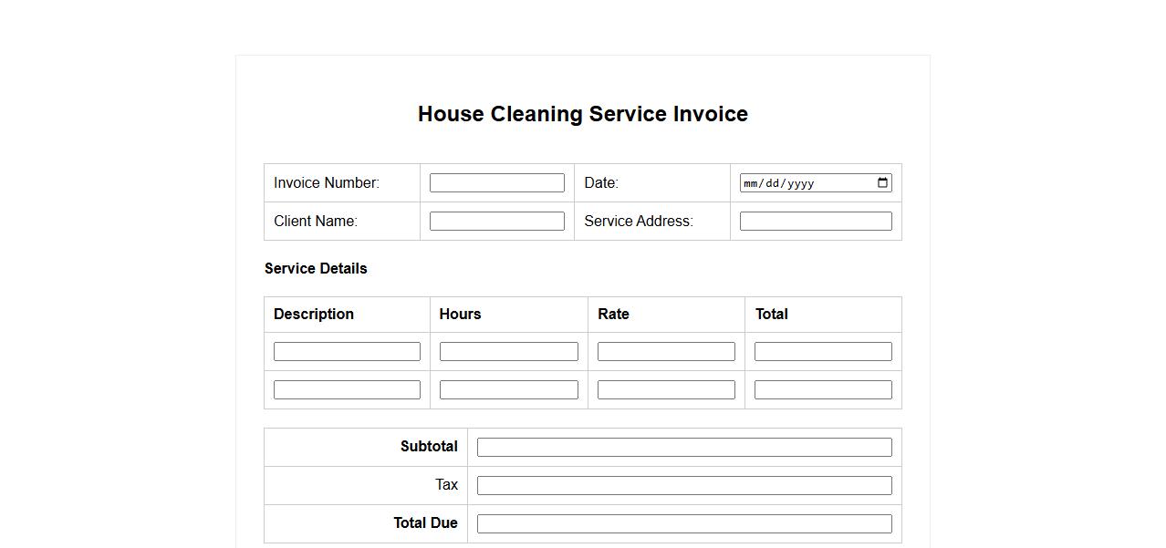Select the Service Address input field
Image resolution: width=1166 pixels, height=548 pixels.
pos(815,222)
